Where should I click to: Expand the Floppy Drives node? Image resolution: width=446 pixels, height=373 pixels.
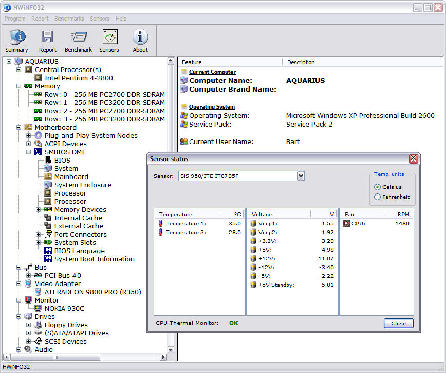pos(29,325)
